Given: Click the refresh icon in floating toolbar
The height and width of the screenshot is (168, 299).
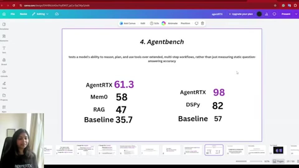Looking at the screenshot, I should pos(197,23).
